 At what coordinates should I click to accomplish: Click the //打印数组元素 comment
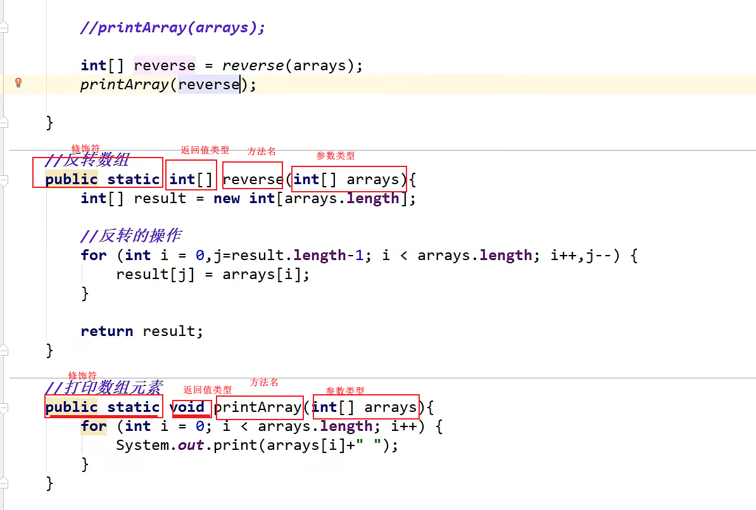click(104, 387)
